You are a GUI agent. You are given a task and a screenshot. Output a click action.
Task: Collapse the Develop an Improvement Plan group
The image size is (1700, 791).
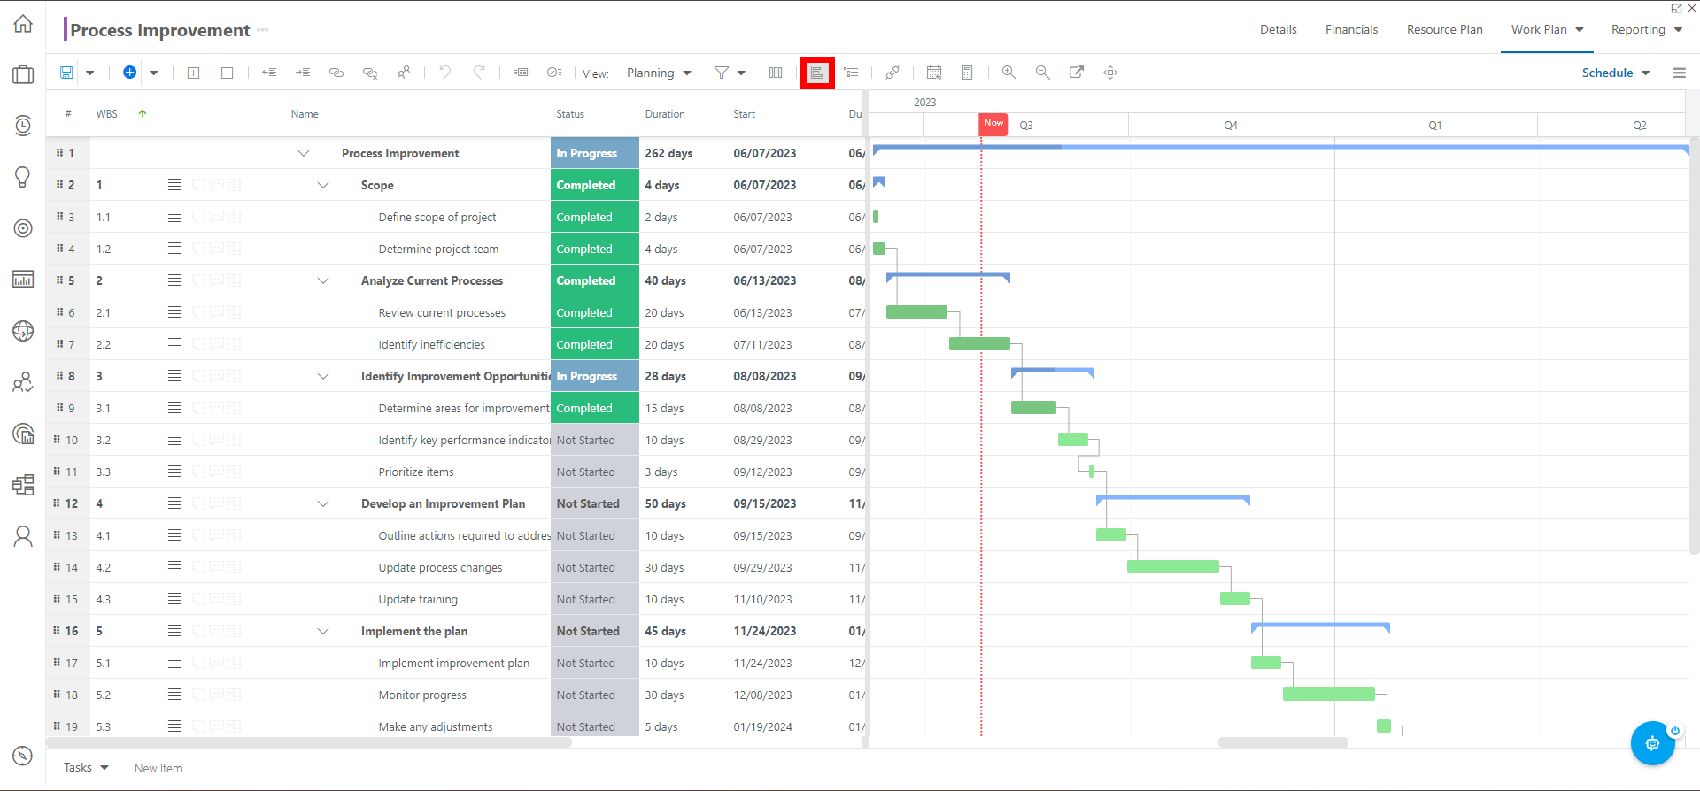tap(323, 503)
